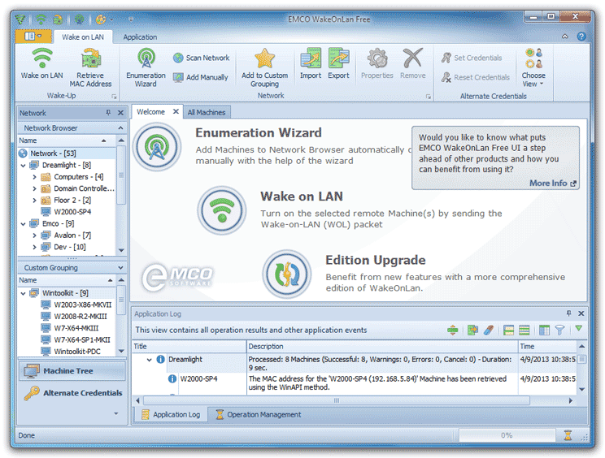Expand the Avalon - [7] node
Viewport: 605px width, 458px height.
tap(35, 235)
